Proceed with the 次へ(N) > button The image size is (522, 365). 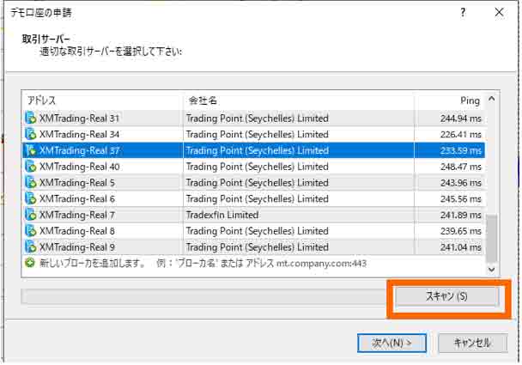click(391, 343)
